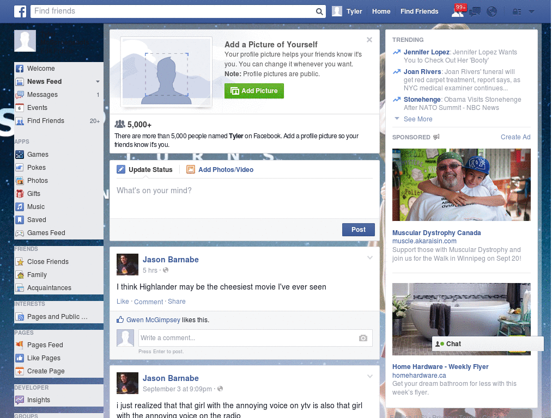Open the messages chat bubbles icon
Image resolution: width=558 pixels, height=418 pixels.
[475, 12]
